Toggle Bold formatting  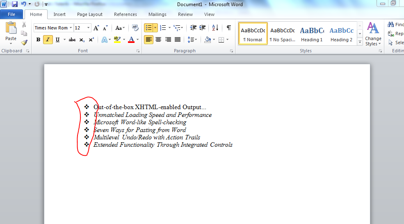(x=39, y=40)
